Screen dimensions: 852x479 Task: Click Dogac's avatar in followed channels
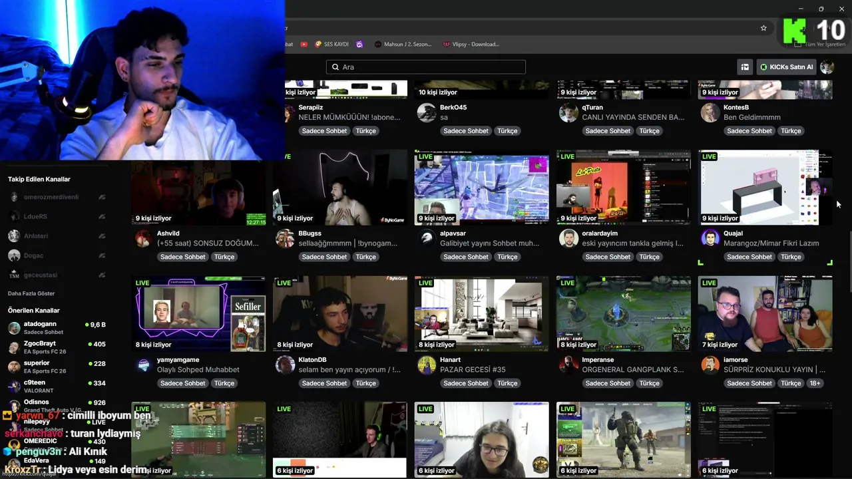pos(14,255)
